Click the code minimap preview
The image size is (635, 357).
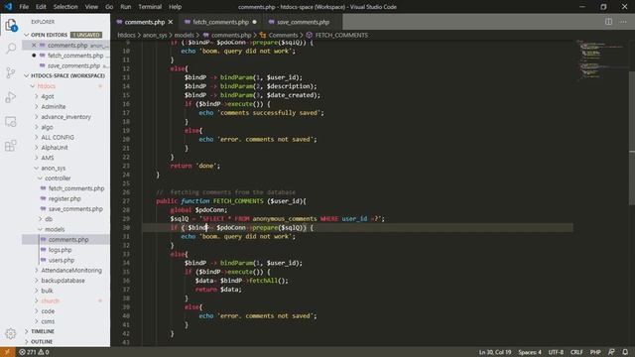click(x=601, y=59)
